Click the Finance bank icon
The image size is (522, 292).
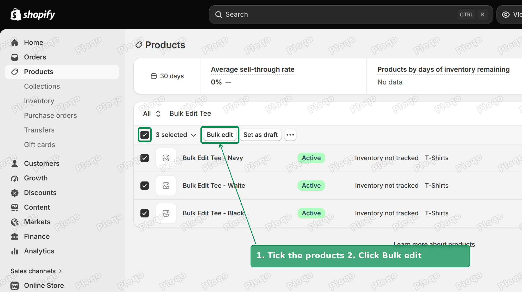(x=15, y=236)
